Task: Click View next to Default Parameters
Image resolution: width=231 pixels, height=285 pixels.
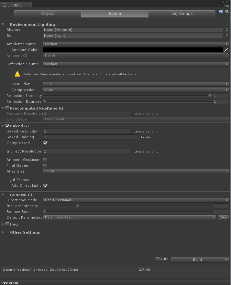Action: pyautogui.click(x=223, y=217)
